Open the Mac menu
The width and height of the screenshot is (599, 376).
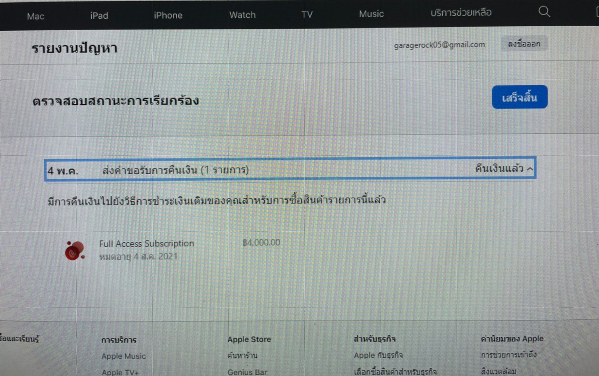click(x=36, y=16)
